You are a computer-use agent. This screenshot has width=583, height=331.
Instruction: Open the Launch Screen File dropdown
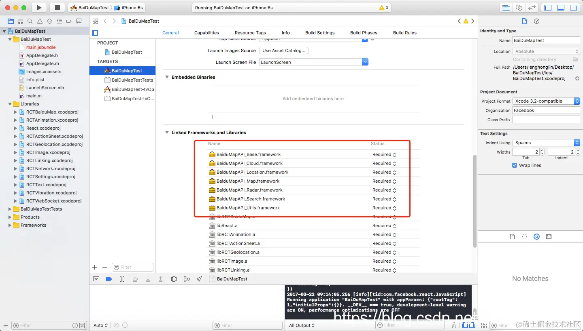coord(365,62)
